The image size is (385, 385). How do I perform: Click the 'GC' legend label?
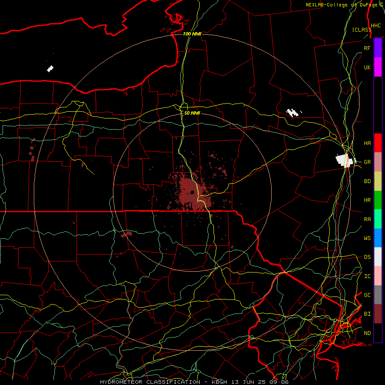tap(367, 295)
